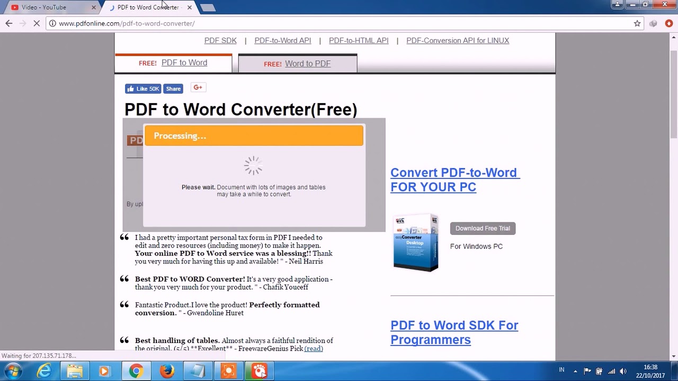
Task: Click the Show desktop button at the taskbar end
Action: pos(675,371)
